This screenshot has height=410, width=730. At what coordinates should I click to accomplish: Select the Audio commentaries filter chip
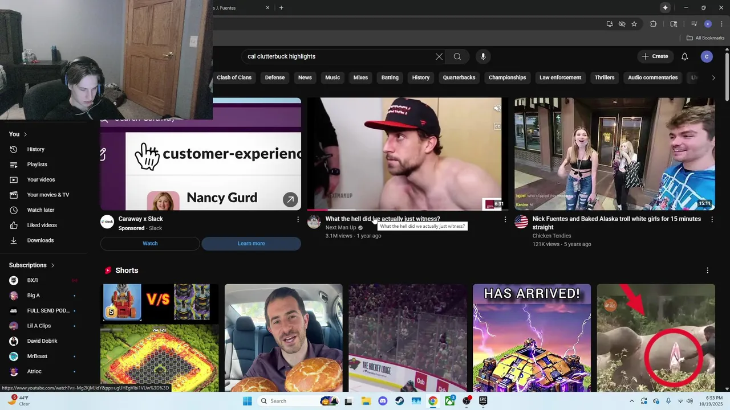pos(653,77)
